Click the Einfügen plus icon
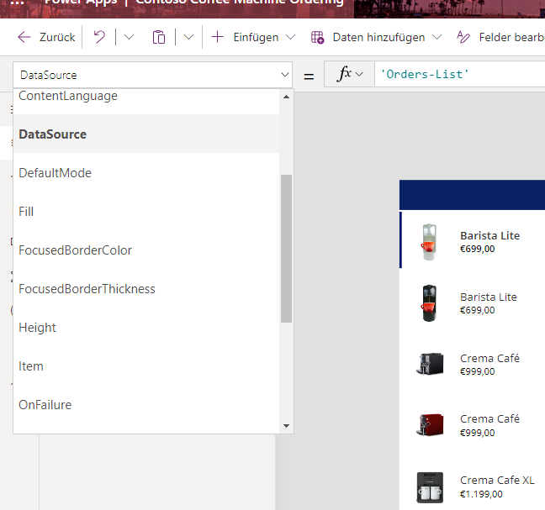The image size is (545, 510). [x=217, y=37]
